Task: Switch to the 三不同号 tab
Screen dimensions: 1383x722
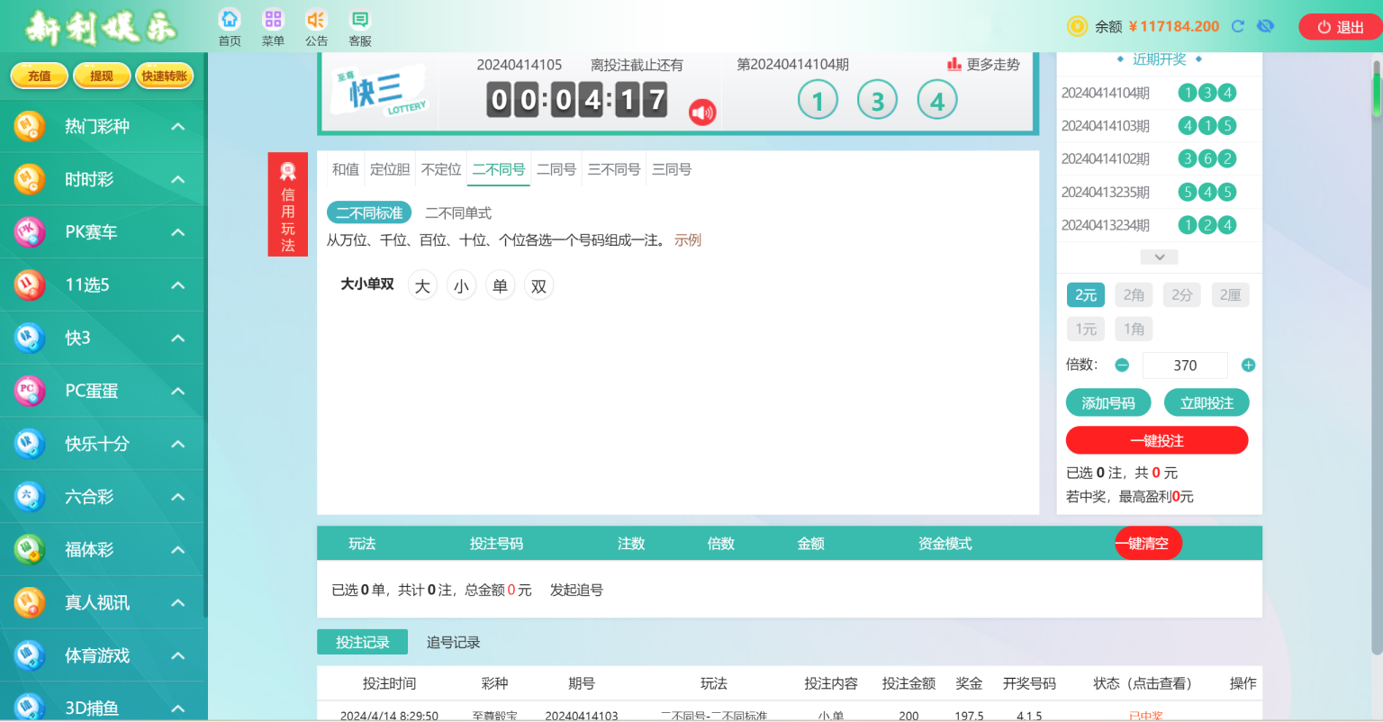Action: point(614,169)
